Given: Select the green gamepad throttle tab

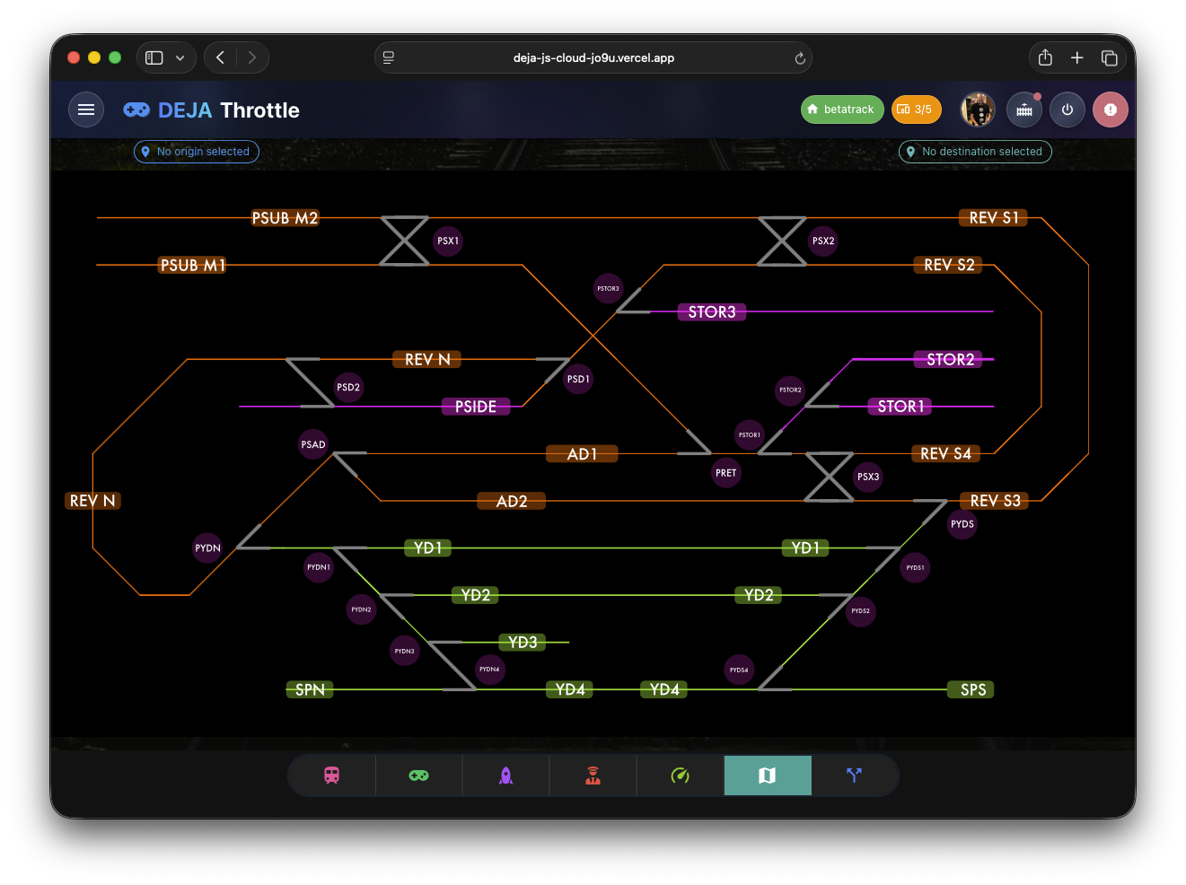Looking at the screenshot, I should click(x=418, y=775).
